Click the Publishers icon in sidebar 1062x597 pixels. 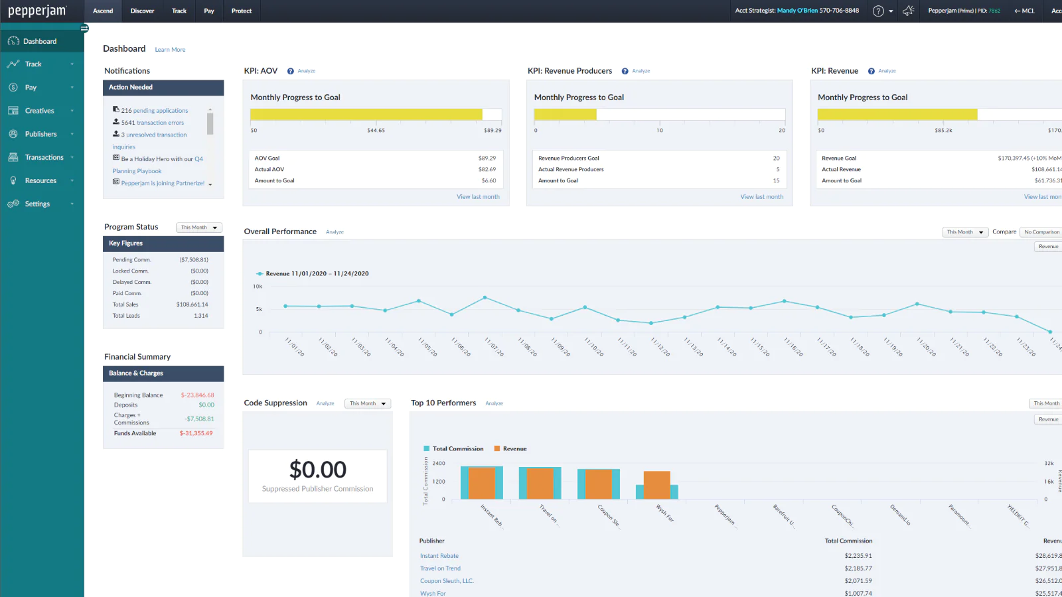point(13,134)
